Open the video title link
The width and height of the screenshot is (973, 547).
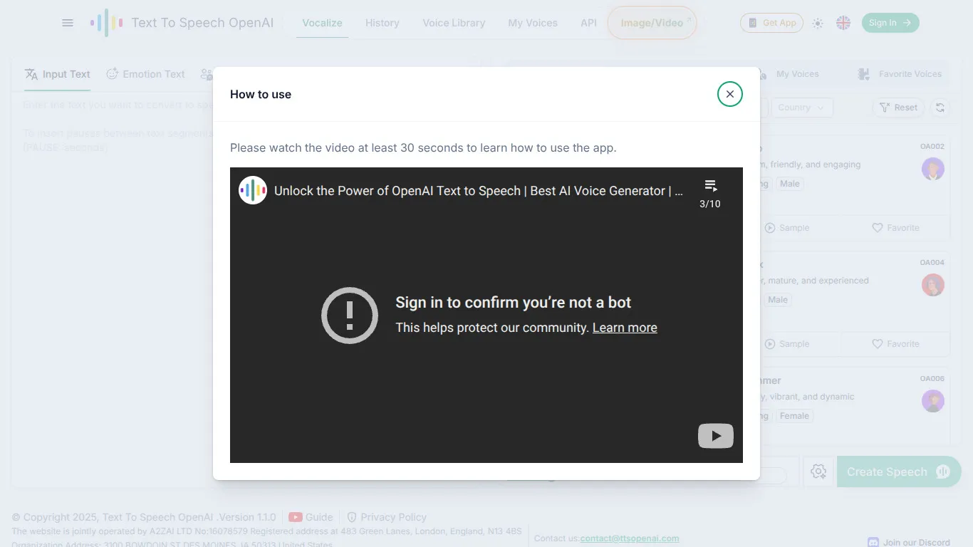[x=479, y=191]
